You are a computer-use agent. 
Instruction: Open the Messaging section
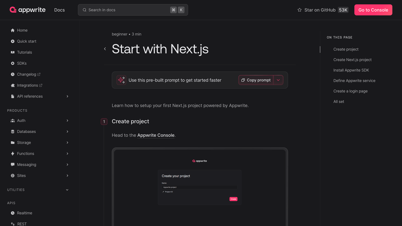tap(27, 164)
